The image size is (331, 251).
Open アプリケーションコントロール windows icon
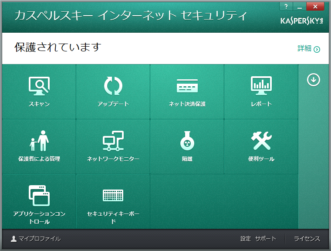(x=39, y=196)
